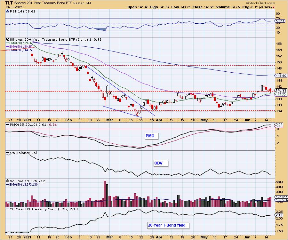
Task: Click the RSI(14) 58.61 legend label
Action: [22, 11]
